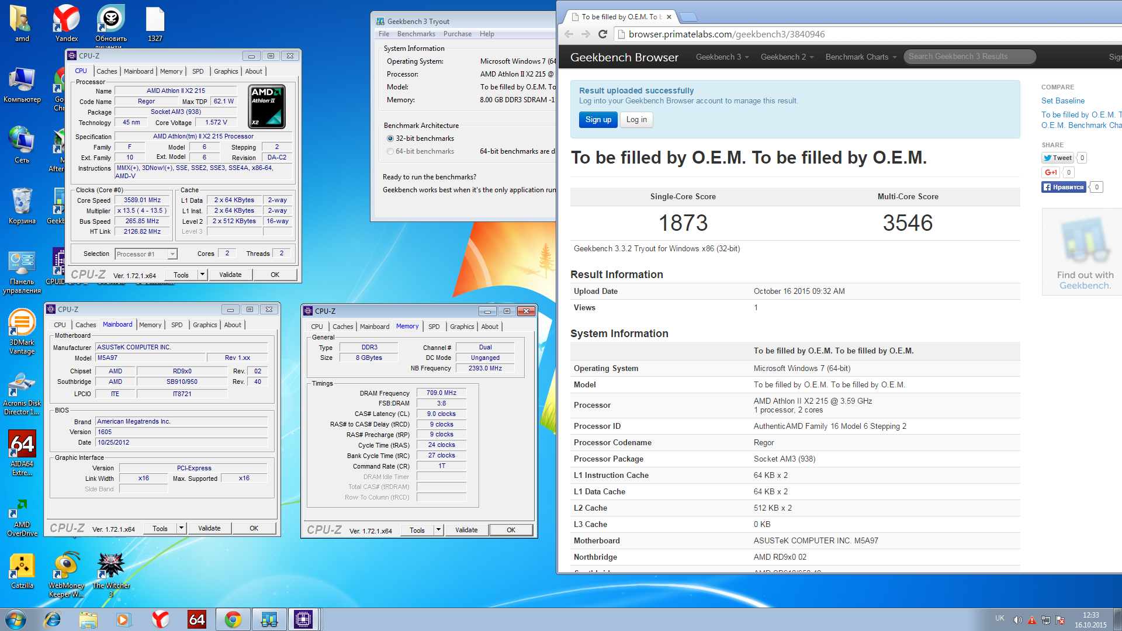Launch 3DMark Vantage shortcut
The image size is (1122, 631).
point(22,332)
